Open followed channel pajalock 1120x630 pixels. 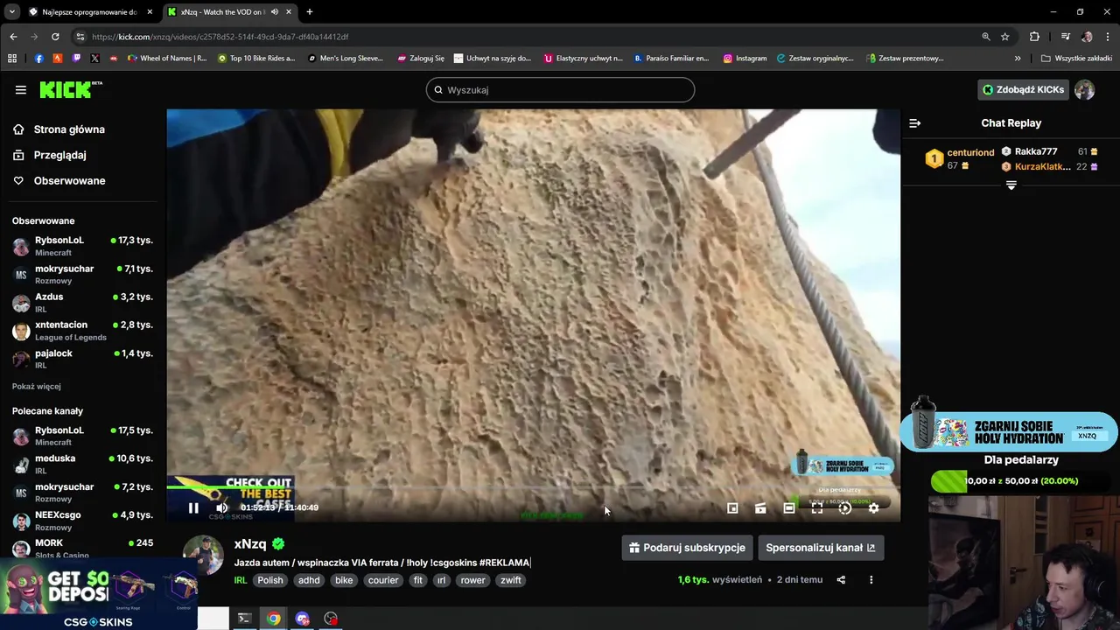[x=83, y=359]
